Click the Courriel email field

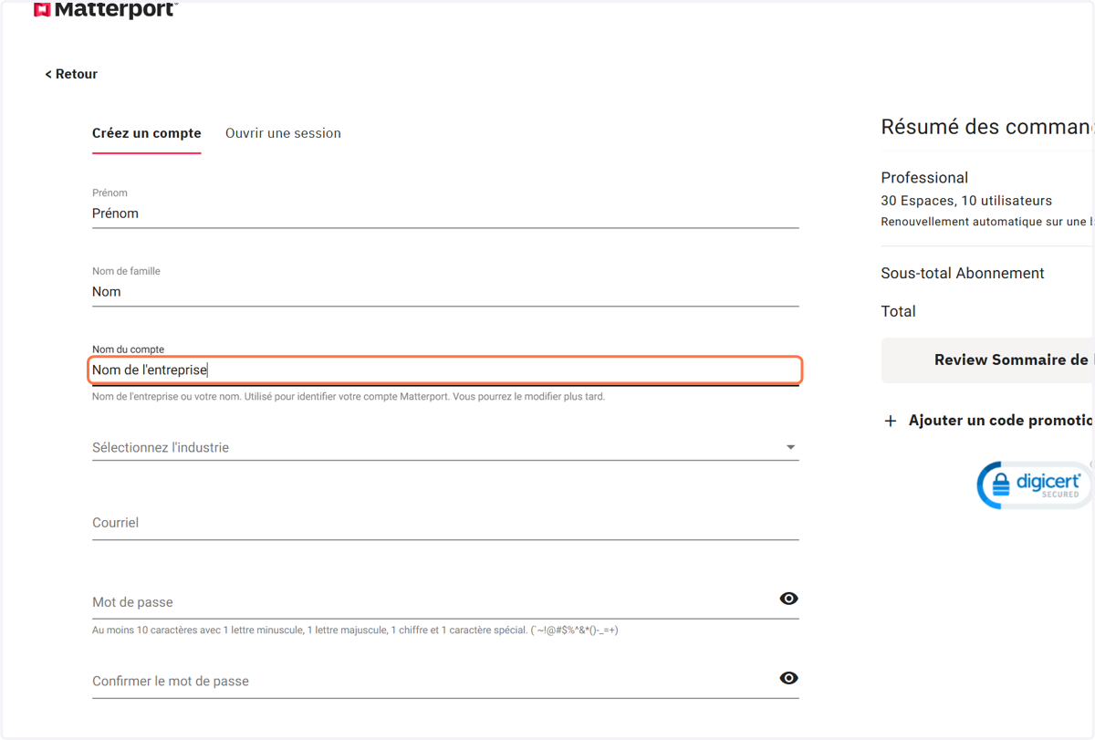tap(445, 523)
